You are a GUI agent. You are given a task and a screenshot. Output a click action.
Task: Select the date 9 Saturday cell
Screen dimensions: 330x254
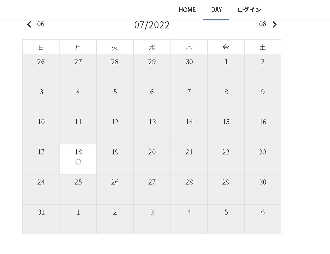[x=263, y=99]
